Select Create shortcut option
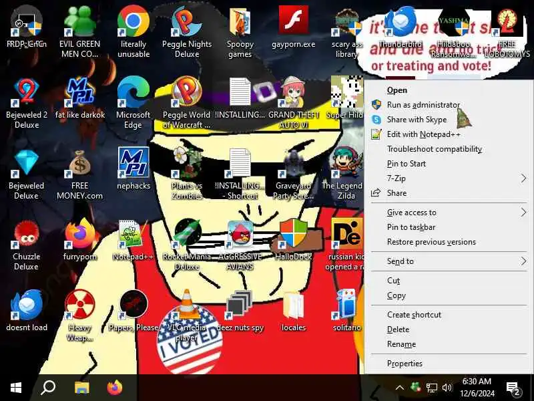This screenshot has width=534, height=401. coord(449,314)
